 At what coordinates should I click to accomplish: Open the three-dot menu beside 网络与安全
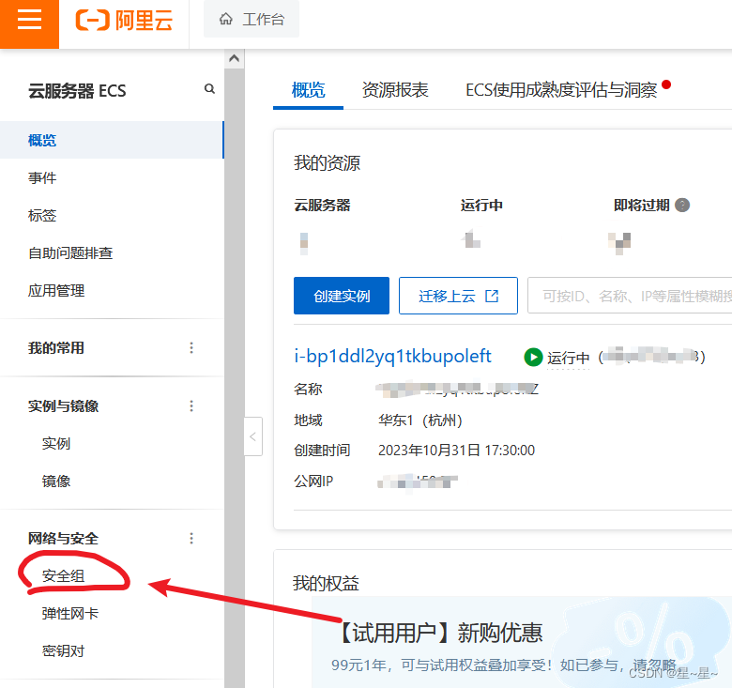pyautogui.click(x=191, y=539)
